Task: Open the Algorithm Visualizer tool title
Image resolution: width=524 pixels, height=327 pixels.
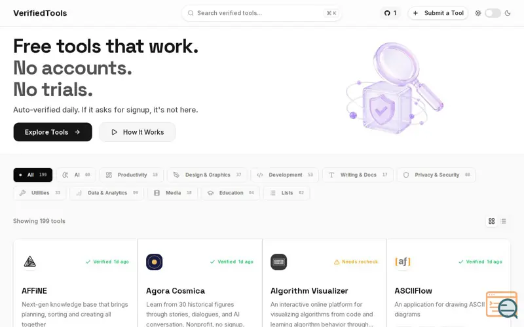Action: (x=309, y=290)
